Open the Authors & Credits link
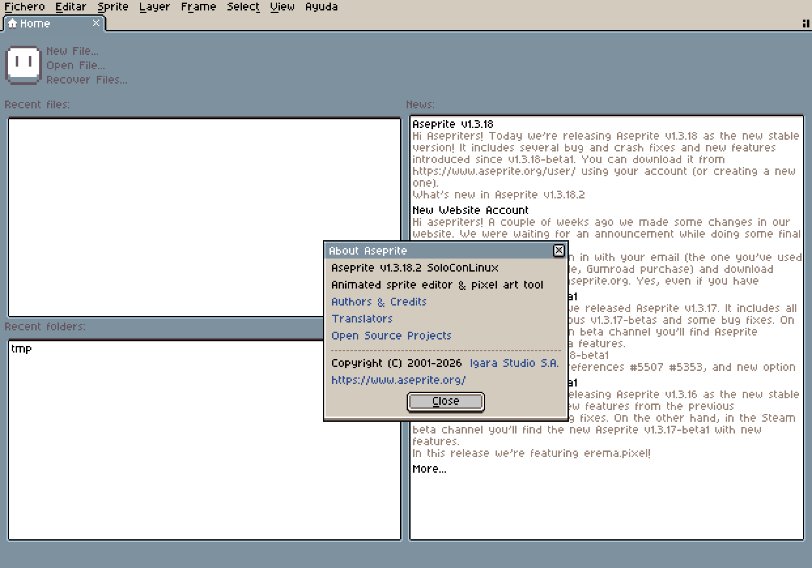Image resolution: width=812 pixels, height=568 pixels. (x=379, y=302)
